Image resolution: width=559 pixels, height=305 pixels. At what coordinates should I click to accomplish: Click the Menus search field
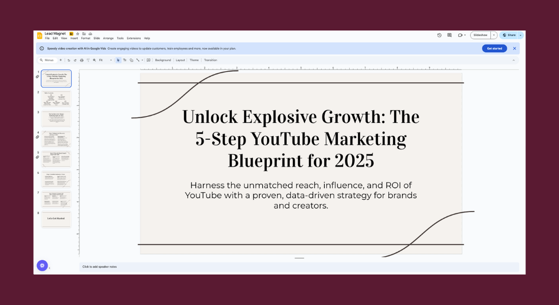47,60
